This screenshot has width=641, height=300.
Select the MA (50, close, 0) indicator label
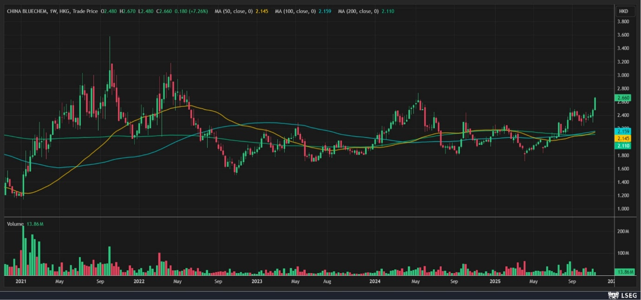click(234, 11)
